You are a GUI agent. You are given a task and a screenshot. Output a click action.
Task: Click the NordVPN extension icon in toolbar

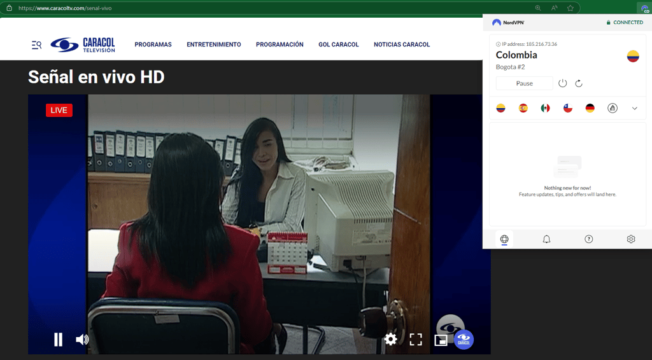point(645,8)
